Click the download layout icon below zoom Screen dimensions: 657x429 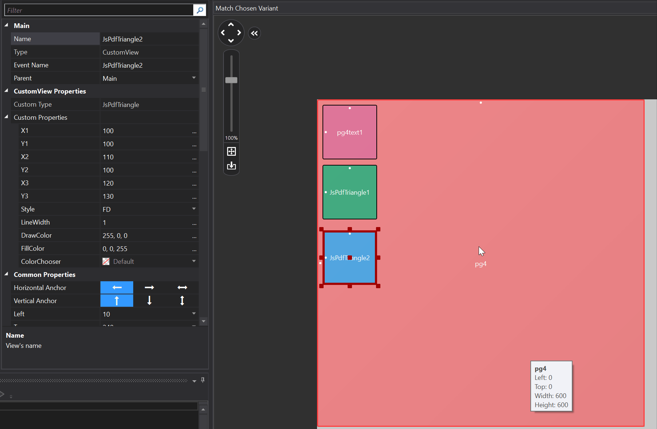pyautogui.click(x=231, y=166)
